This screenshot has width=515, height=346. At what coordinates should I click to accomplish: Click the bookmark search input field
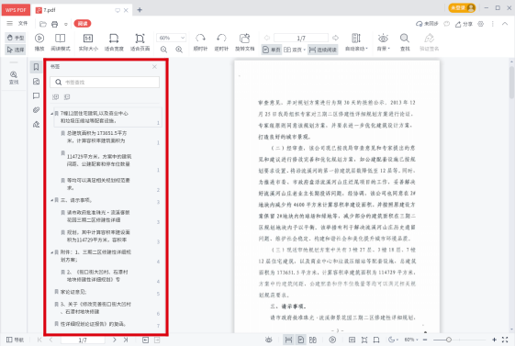point(105,82)
